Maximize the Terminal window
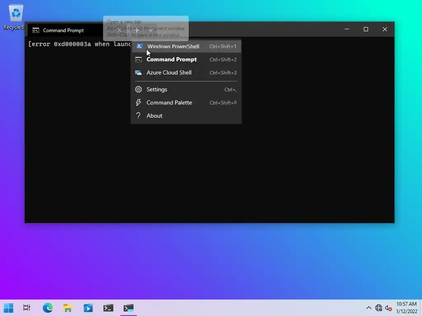 366,29
